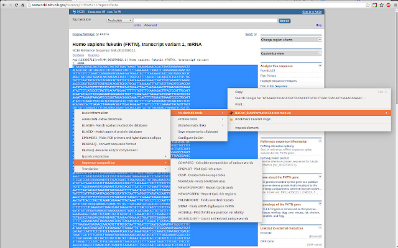This screenshot has width=398, height=248.
Task: Click Highlight Sequence Features link
Action: pos(279,81)
